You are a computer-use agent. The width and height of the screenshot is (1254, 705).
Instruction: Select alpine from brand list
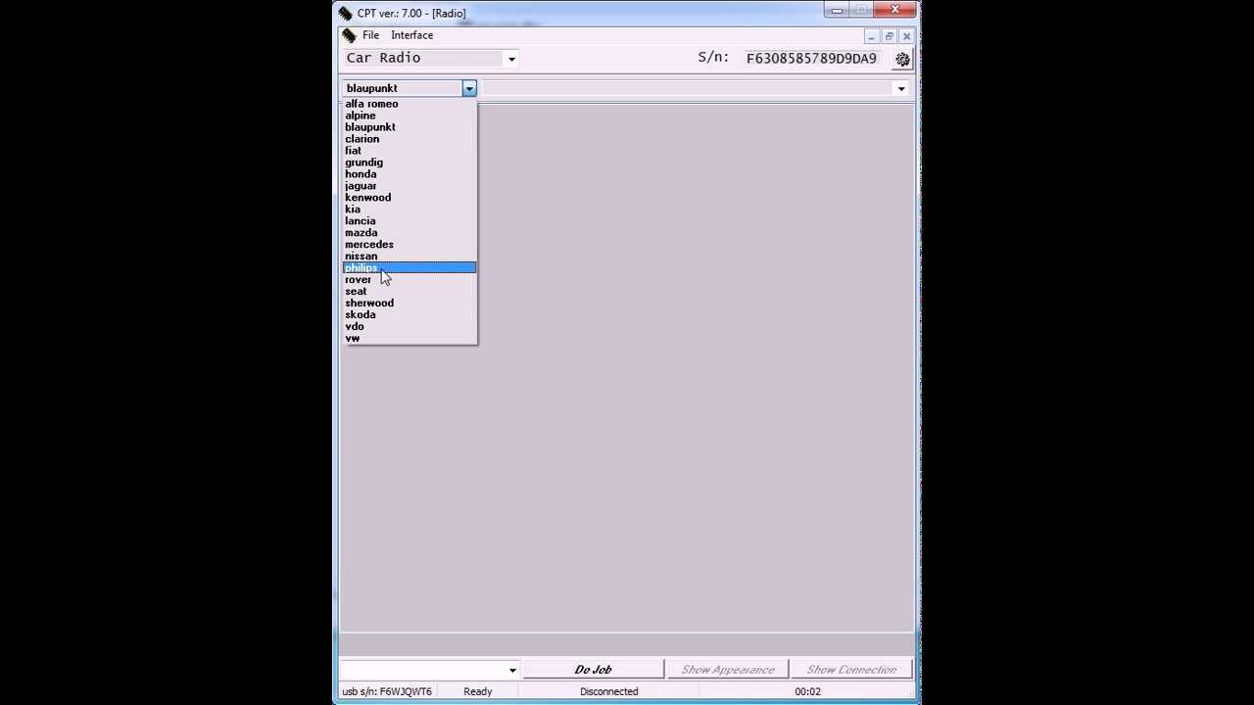[410, 116]
